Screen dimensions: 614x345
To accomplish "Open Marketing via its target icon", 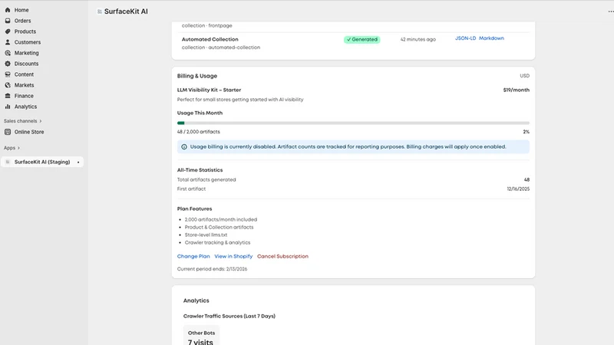I will click(x=8, y=53).
